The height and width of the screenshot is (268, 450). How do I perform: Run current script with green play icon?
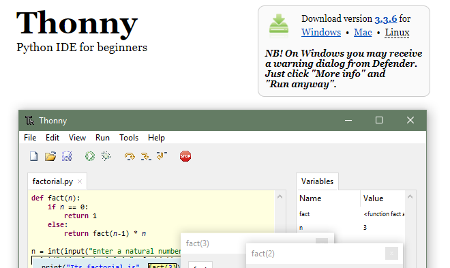[90, 156]
